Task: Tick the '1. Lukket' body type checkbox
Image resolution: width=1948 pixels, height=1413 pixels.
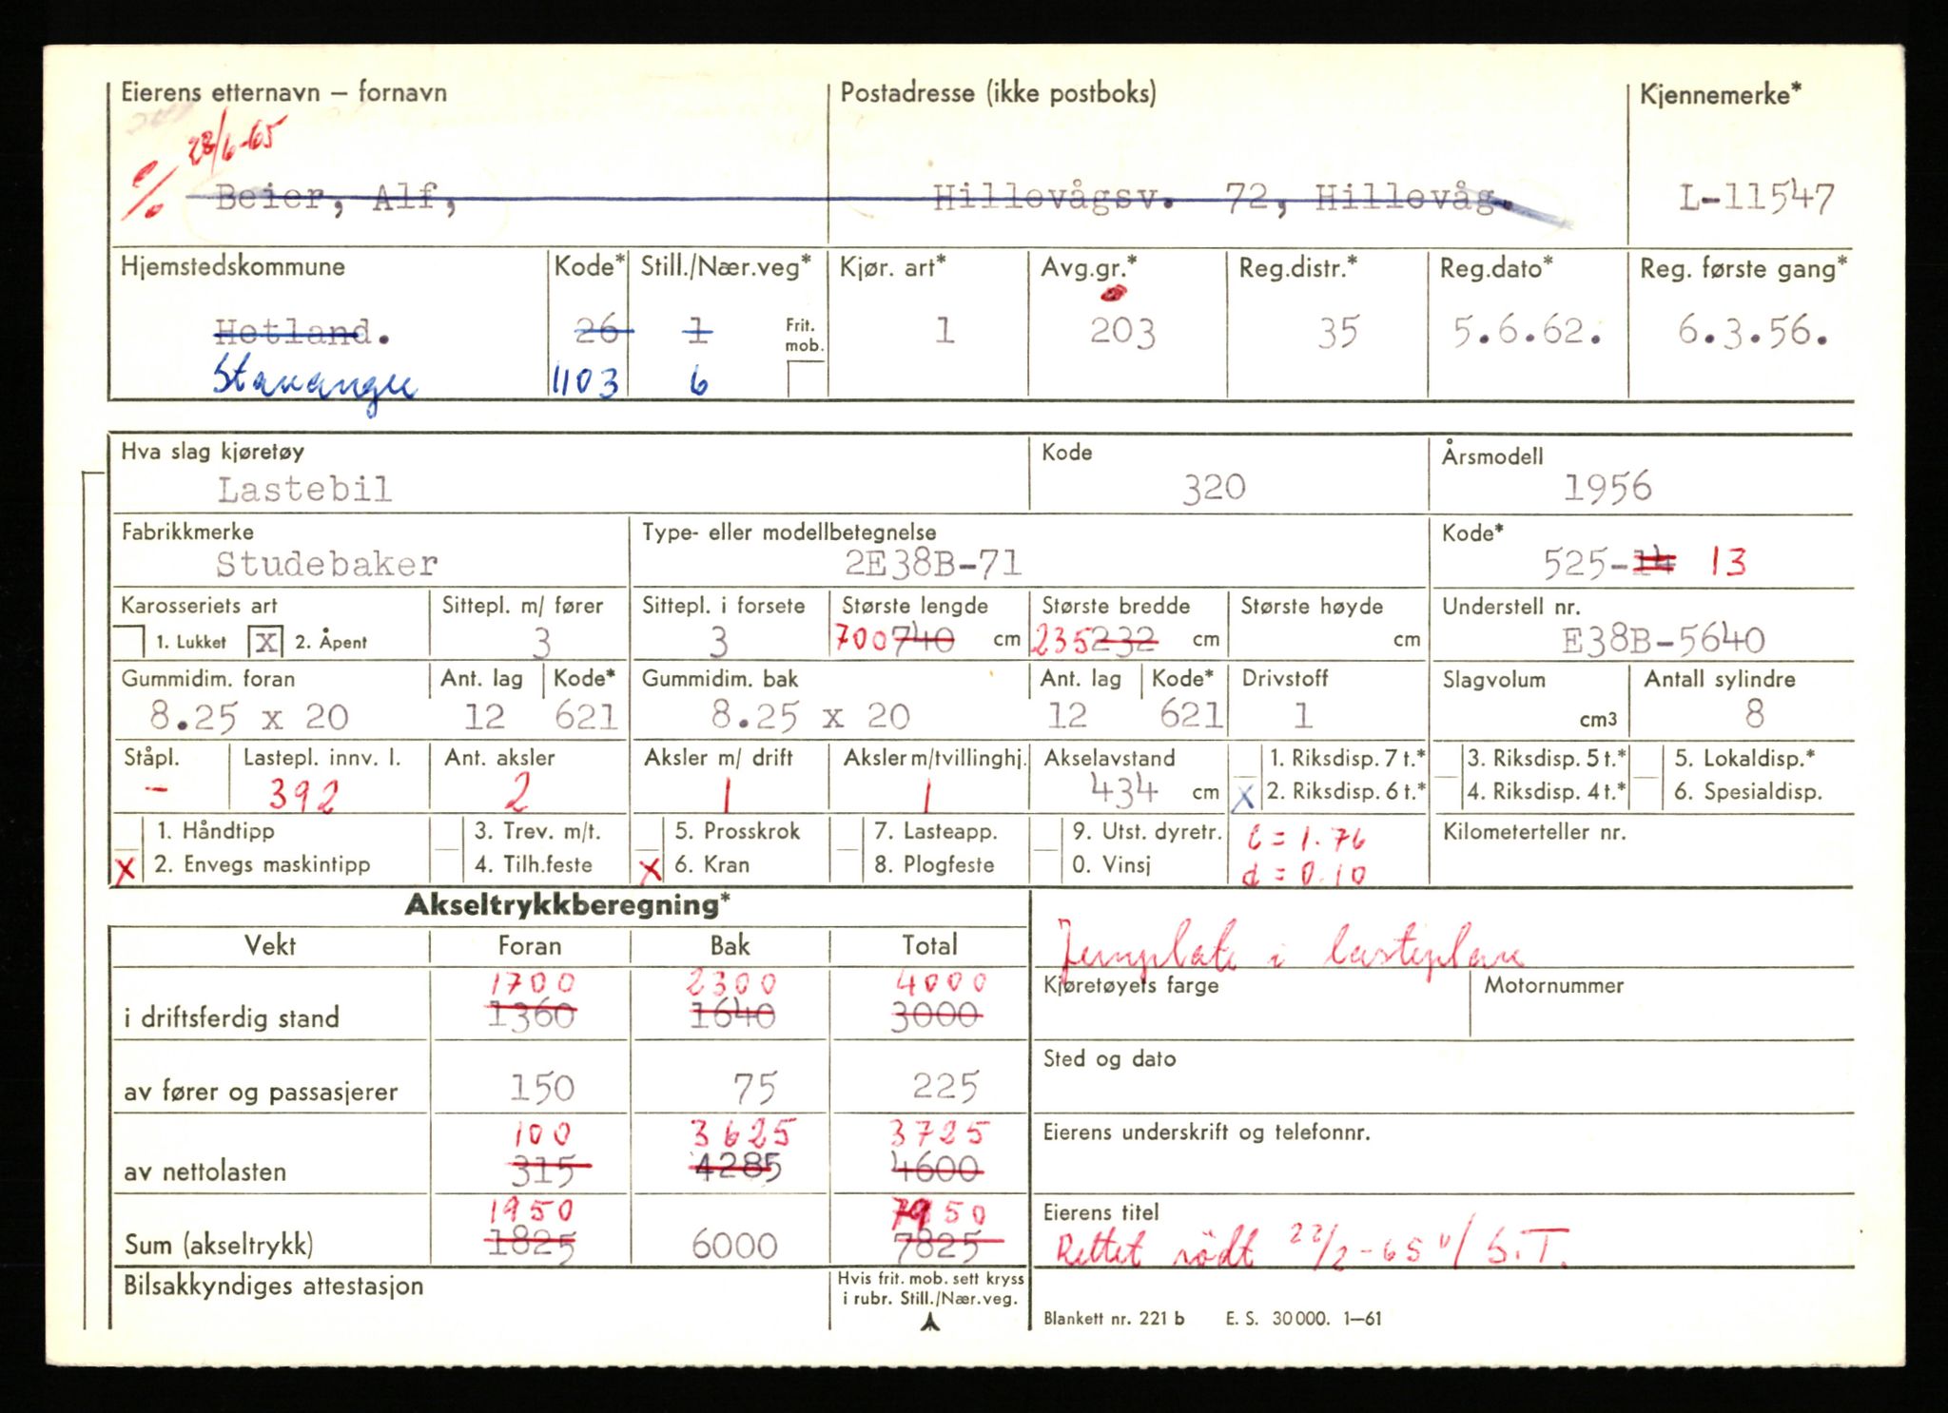Action: (129, 641)
